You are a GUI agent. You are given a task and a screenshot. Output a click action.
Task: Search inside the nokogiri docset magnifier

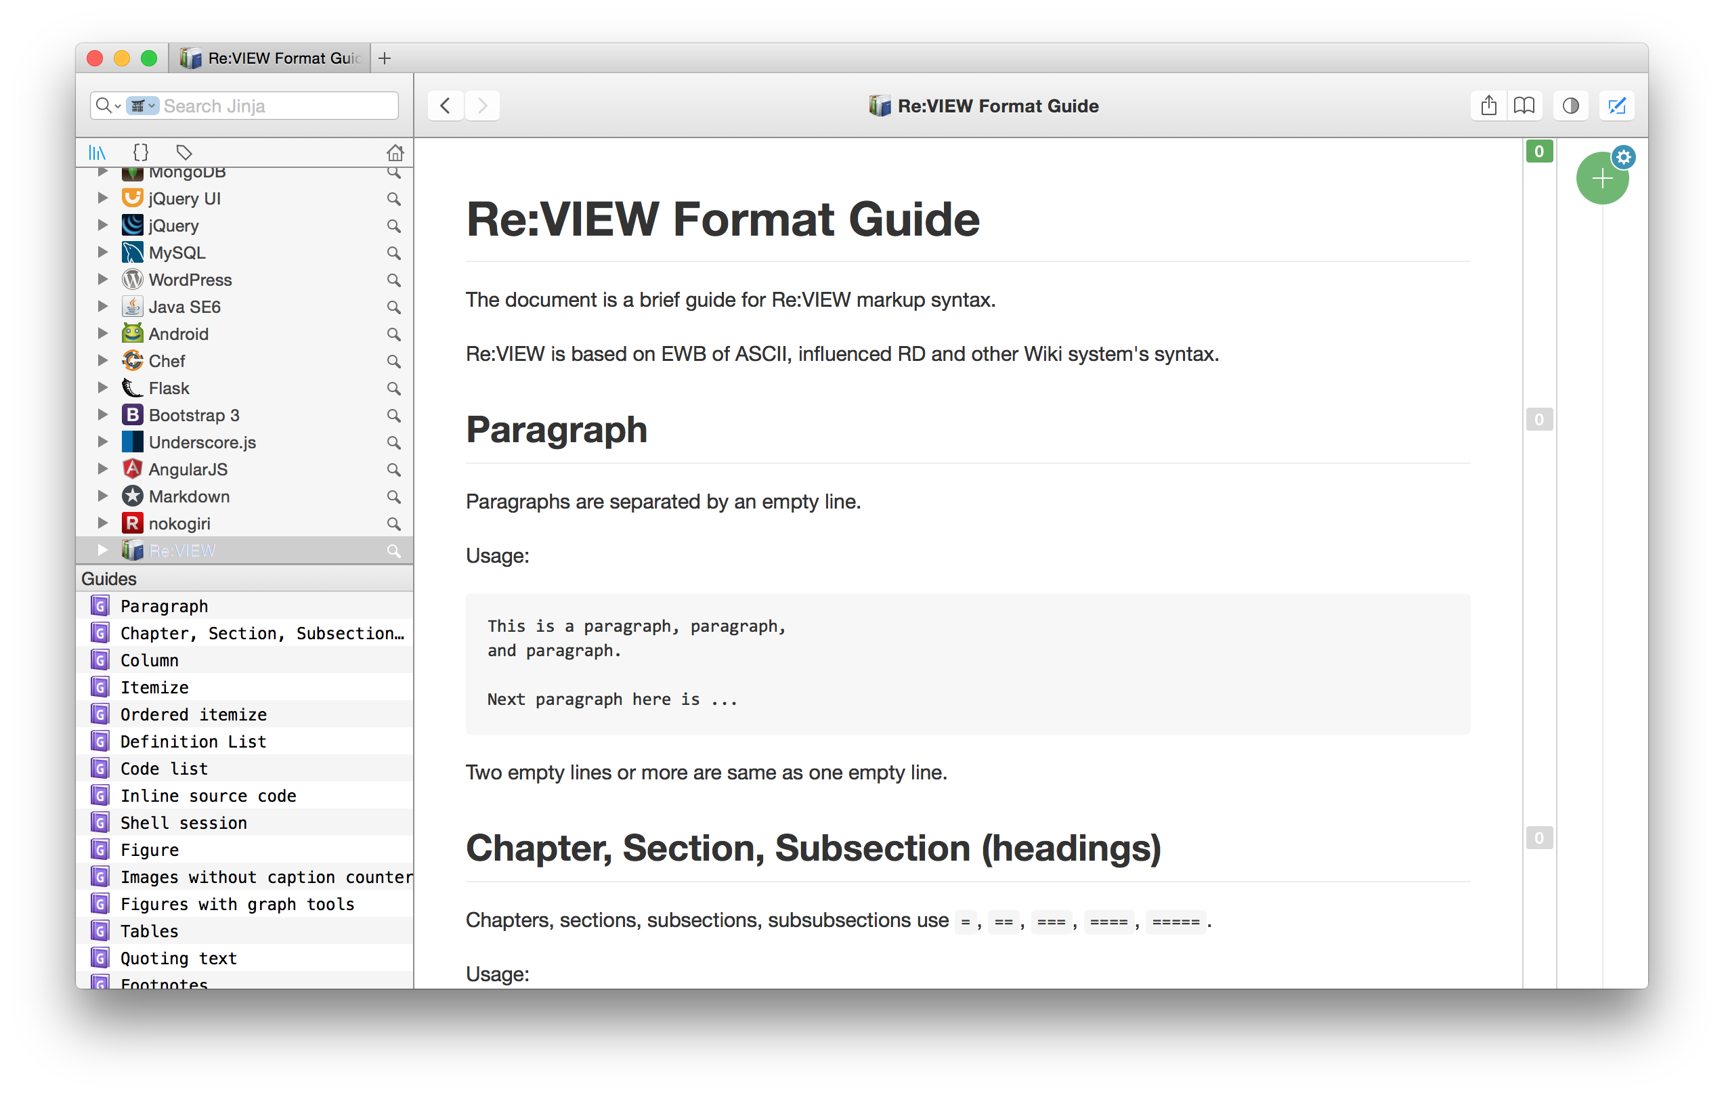point(394,524)
